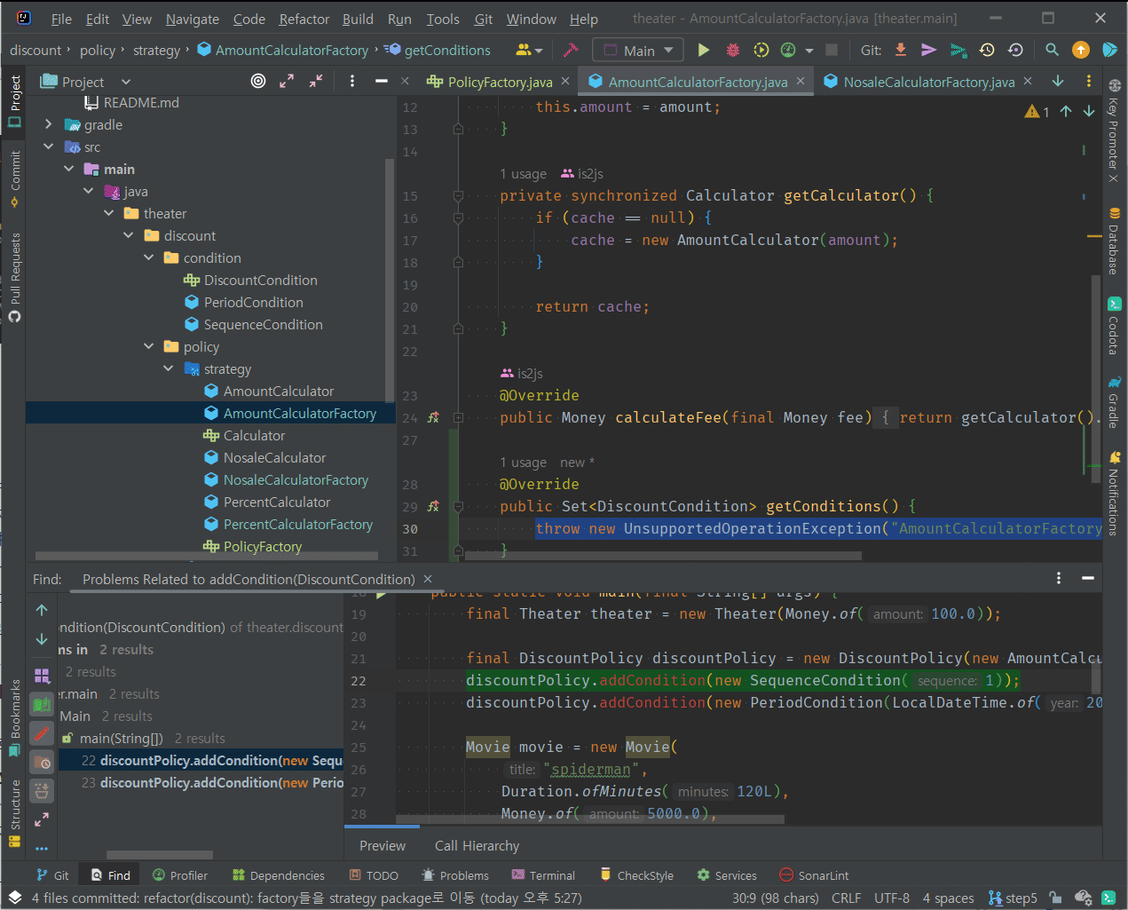Expand the gradle folder in project tree
The width and height of the screenshot is (1128, 910).
tap(49, 125)
